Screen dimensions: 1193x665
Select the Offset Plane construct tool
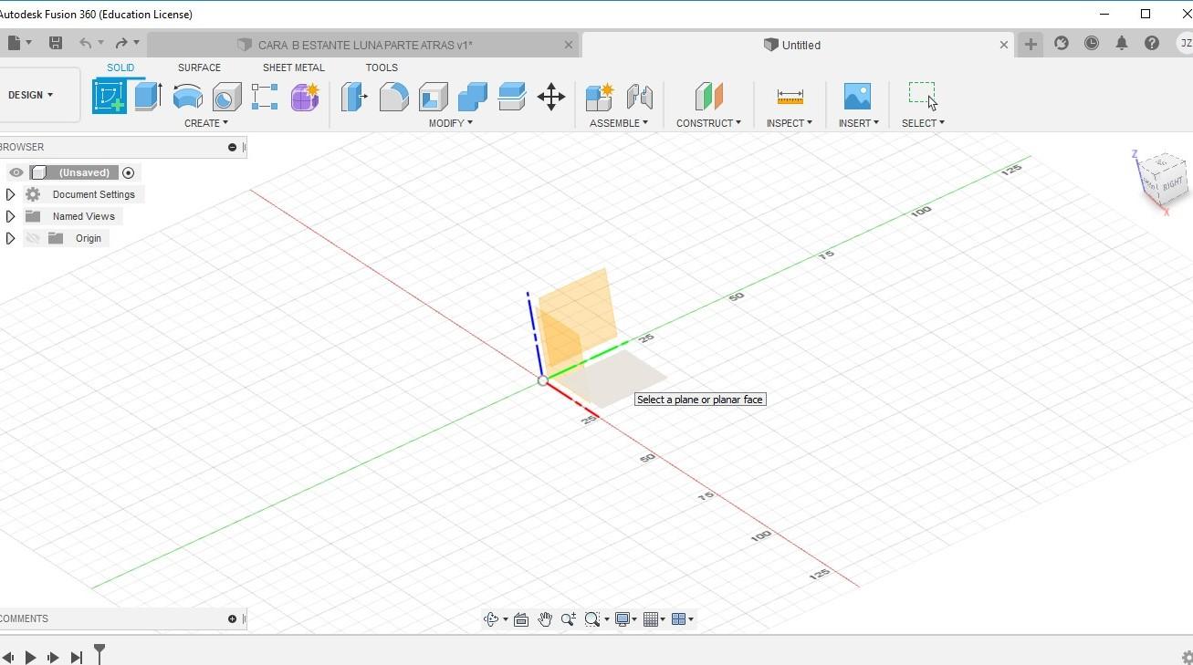(708, 96)
